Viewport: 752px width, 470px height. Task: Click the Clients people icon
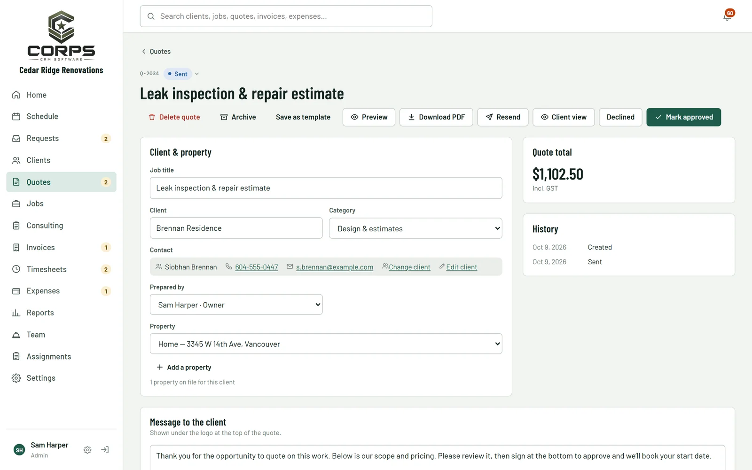coord(16,160)
